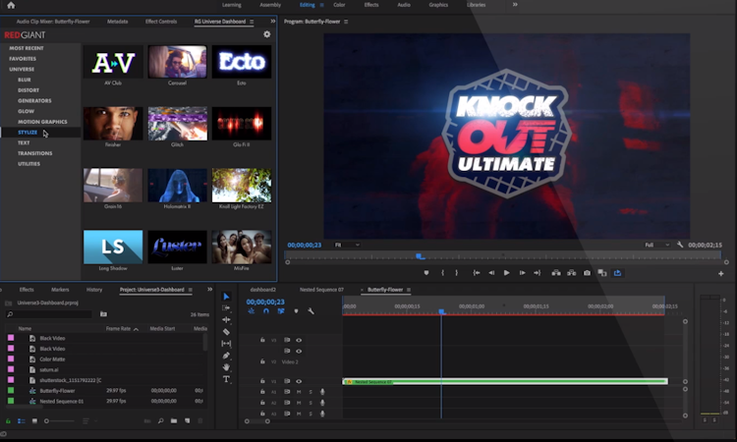737x442 pixels.
Task: Open the Fit zoom level dropdown
Action: click(x=346, y=245)
